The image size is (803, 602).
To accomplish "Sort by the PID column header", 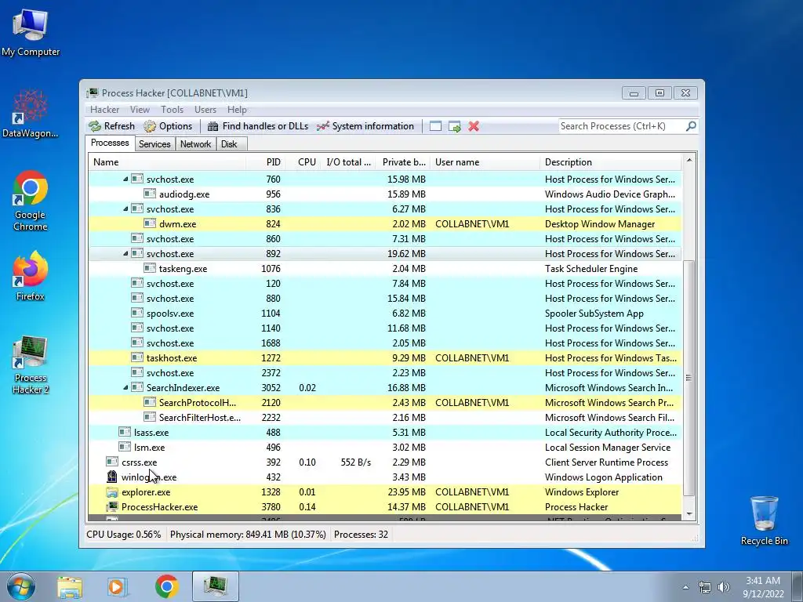I will click(x=265, y=162).
